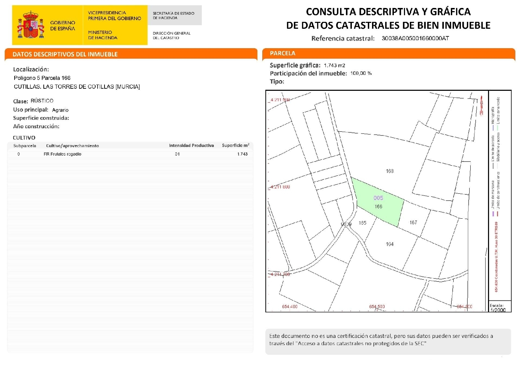The width and height of the screenshot is (521, 367).
Task: Select the 'PARCELA' section header
Action: click(282, 53)
